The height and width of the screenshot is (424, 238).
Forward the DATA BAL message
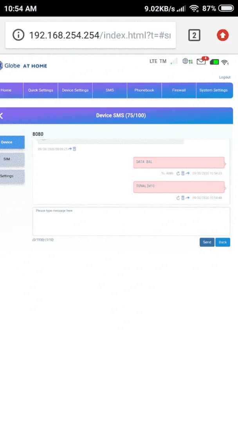pyautogui.click(x=188, y=174)
